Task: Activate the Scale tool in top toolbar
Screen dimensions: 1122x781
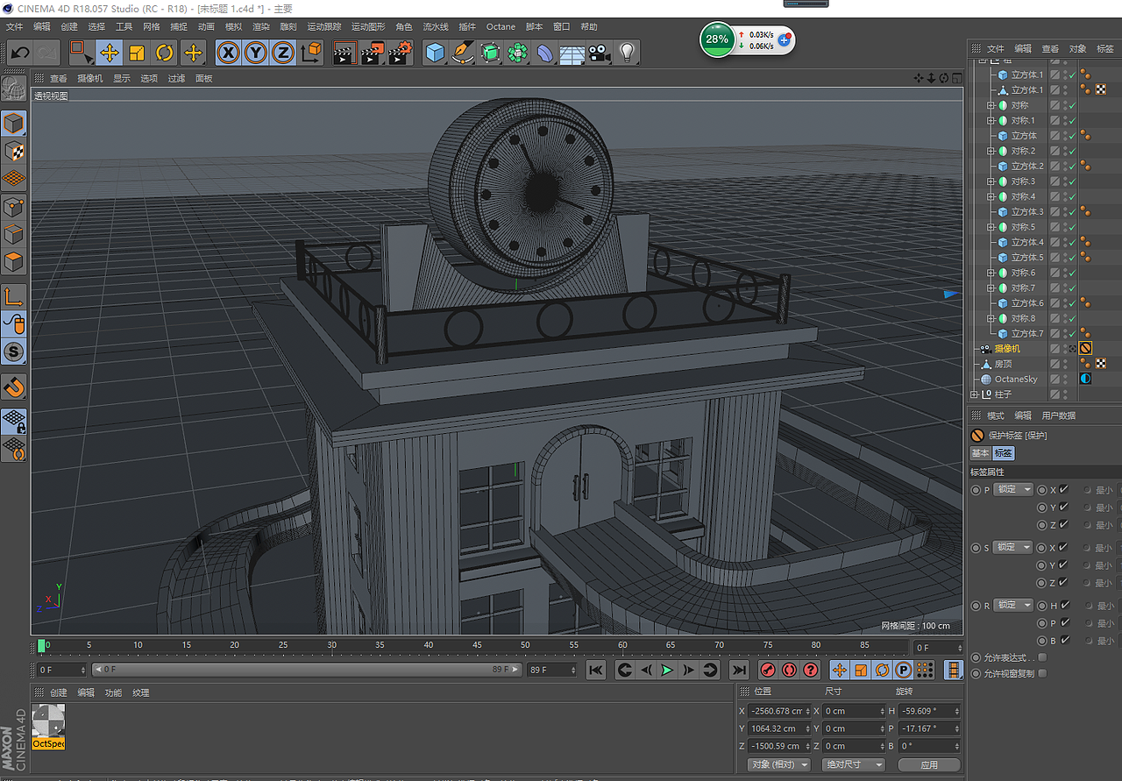Action: pyautogui.click(x=137, y=53)
